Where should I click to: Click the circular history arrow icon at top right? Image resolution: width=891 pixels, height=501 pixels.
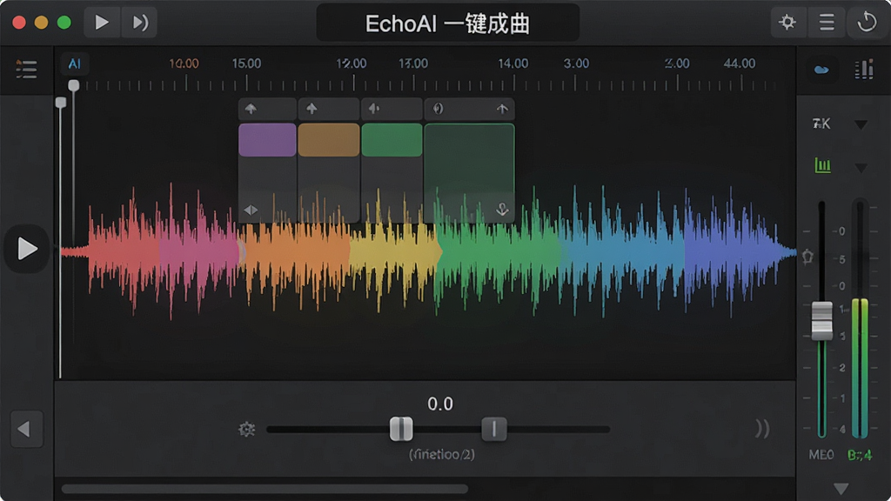click(867, 22)
